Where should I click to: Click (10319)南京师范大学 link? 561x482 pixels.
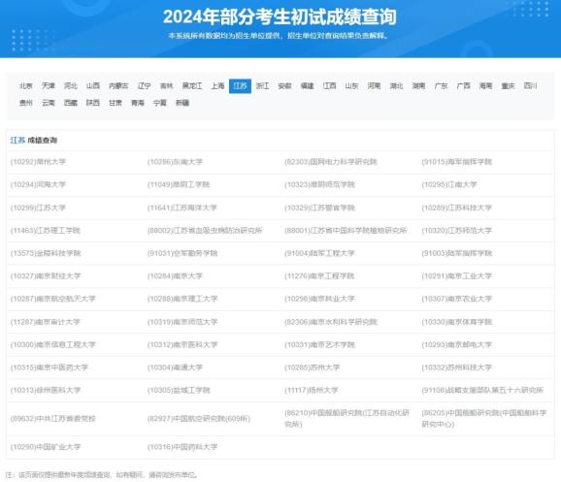[182, 322]
